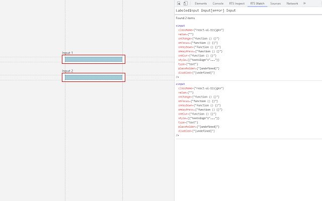
Task: Select the second <input tag line
Action: pos(180,84)
